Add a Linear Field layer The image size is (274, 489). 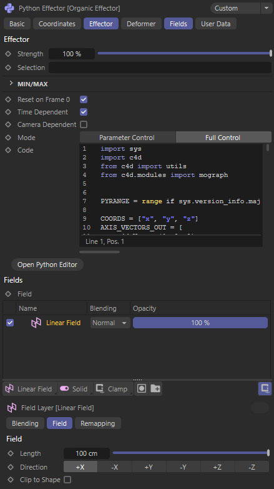click(29, 389)
